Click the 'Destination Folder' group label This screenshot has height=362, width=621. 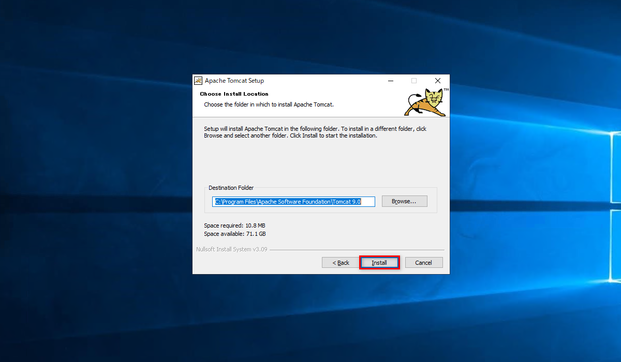point(231,188)
